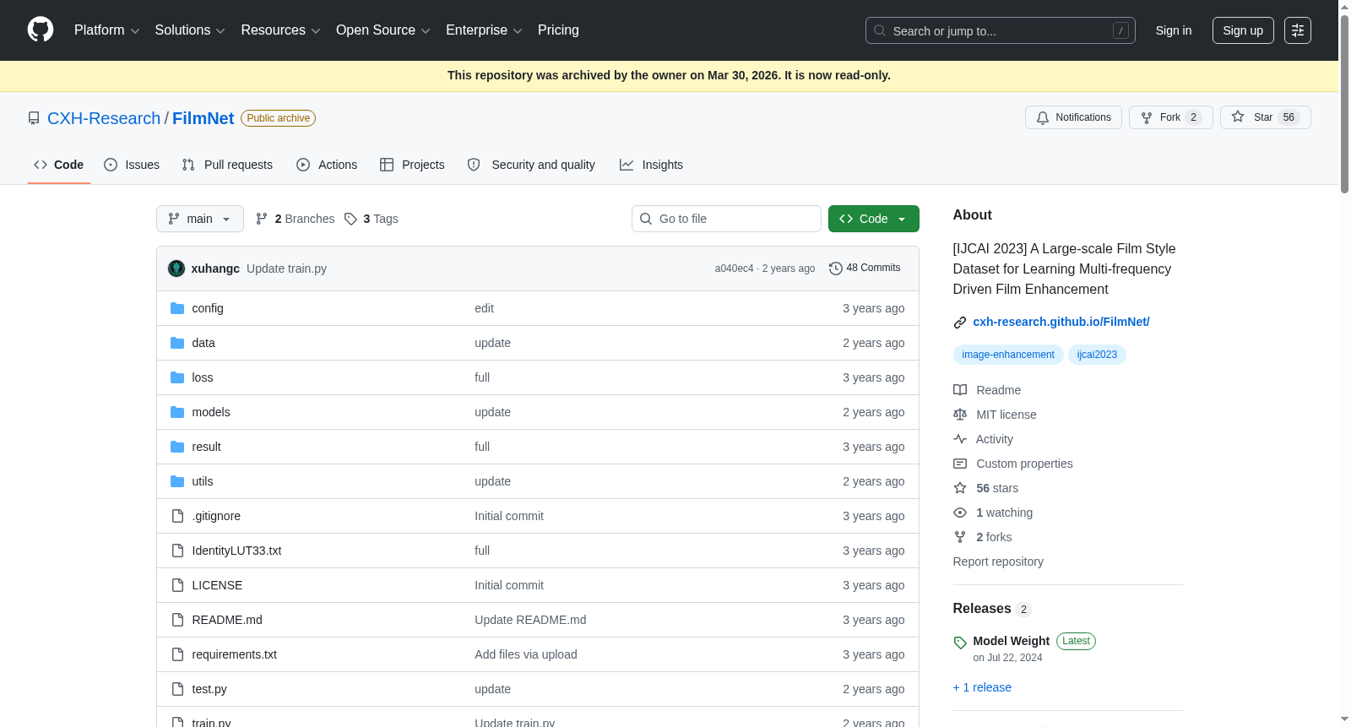
Task: Open the Actions tab
Action: point(327,165)
